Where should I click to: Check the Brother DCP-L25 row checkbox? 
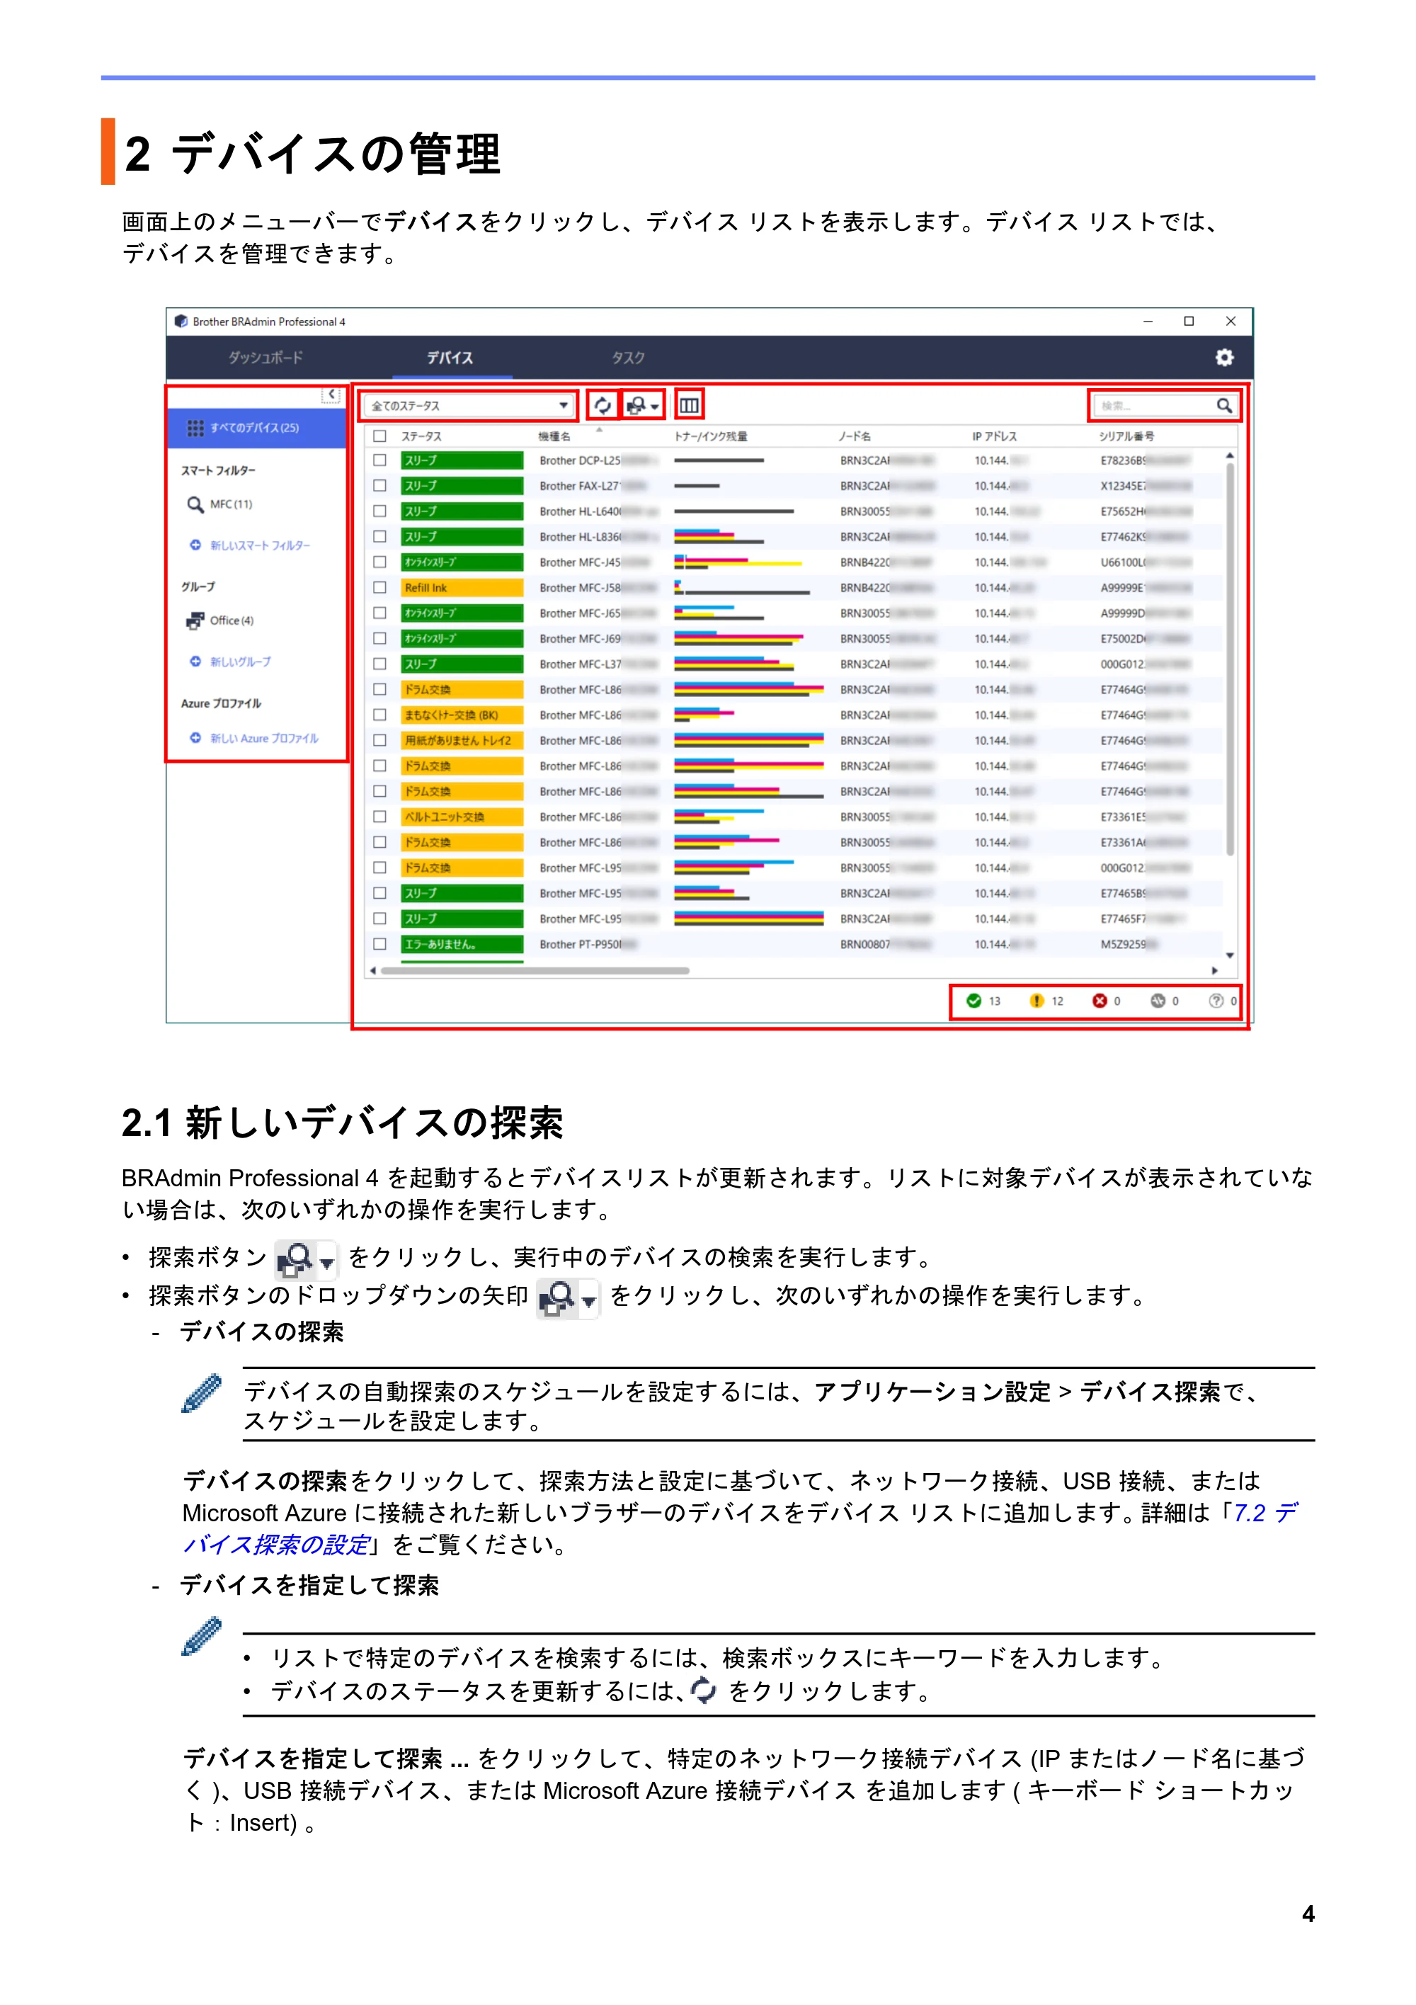[379, 460]
